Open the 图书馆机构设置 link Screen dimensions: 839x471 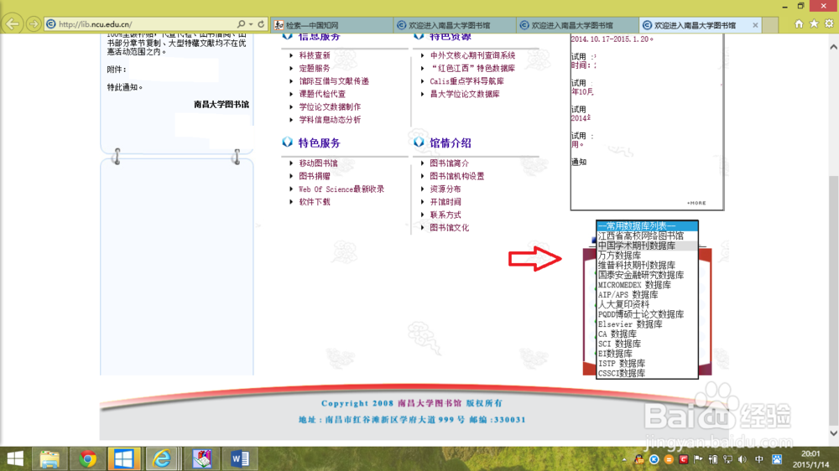[x=457, y=177]
